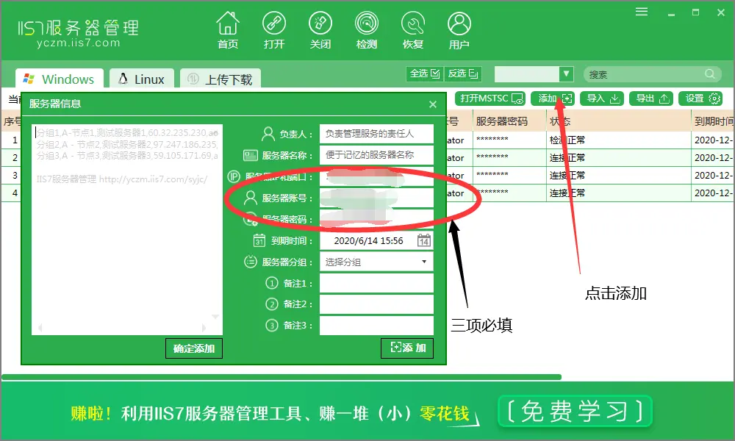The image size is (735, 441).
Task: Click 免费学习 banner button
Action: click(x=575, y=412)
